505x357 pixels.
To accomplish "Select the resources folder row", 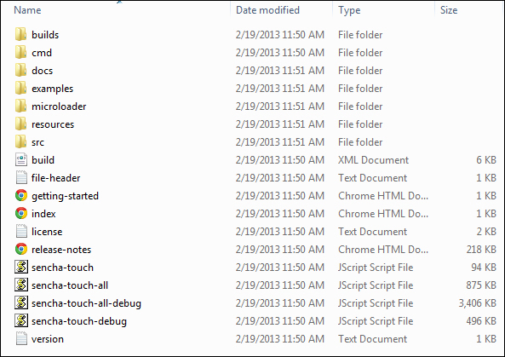I will coord(256,124).
